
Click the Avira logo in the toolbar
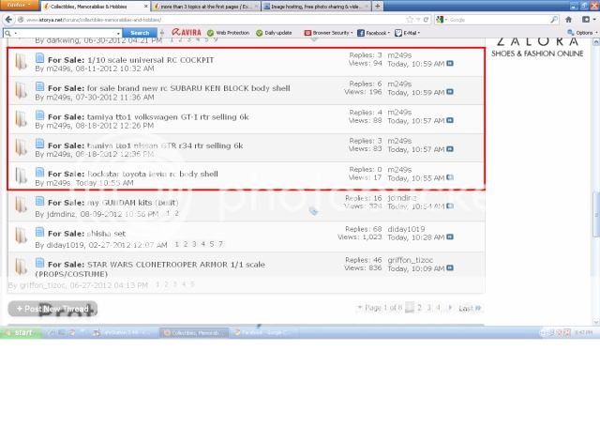click(x=186, y=32)
